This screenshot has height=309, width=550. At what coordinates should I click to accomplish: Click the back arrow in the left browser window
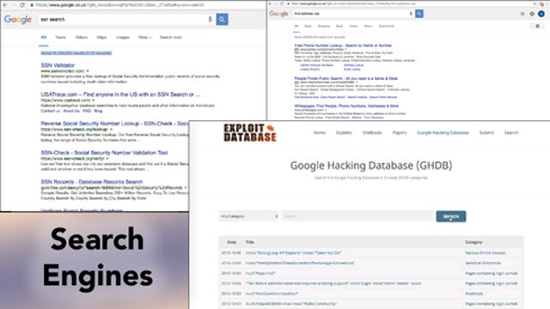(x=5, y=5)
